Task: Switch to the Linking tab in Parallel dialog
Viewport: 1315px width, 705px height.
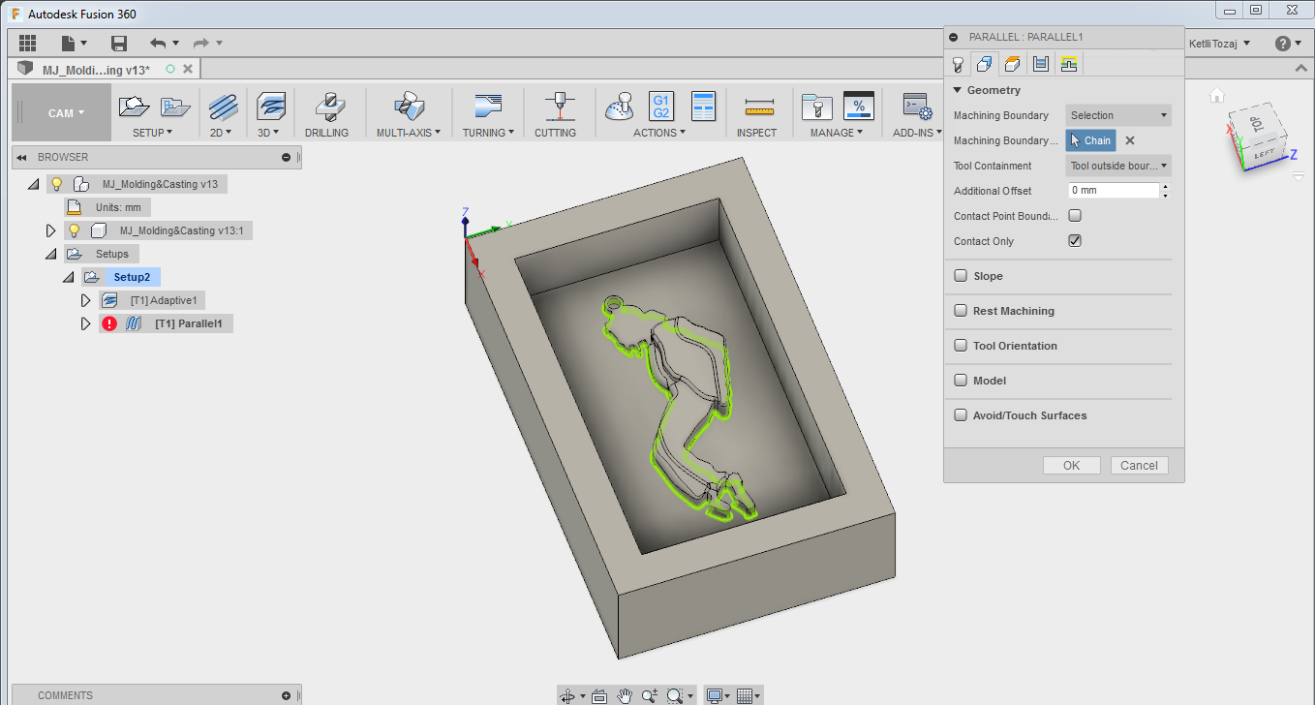Action: point(1069,64)
